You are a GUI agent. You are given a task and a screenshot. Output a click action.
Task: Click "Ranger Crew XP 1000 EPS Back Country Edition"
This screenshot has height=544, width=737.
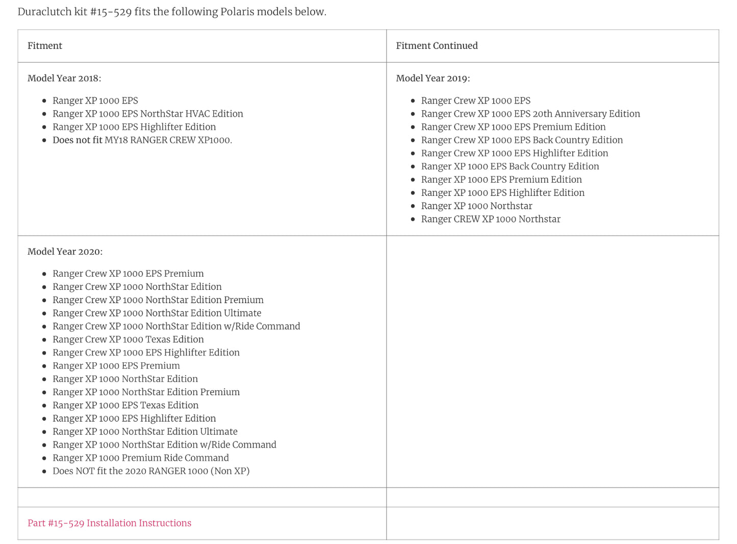point(521,140)
